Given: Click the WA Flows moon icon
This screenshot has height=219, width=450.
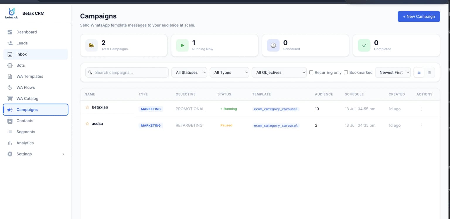Looking at the screenshot, I should (x=10, y=87).
